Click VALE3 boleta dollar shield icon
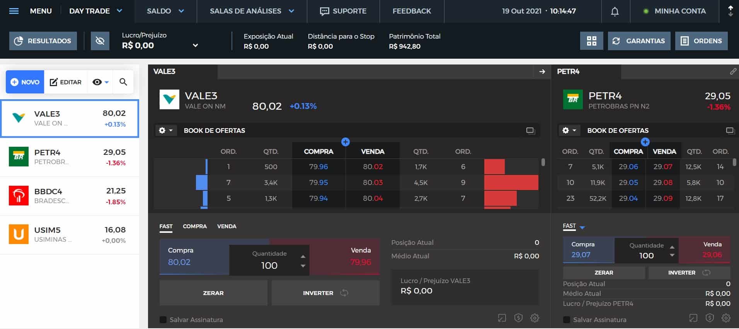This screenshot has width=739, height=329. (x=518, y=318)
